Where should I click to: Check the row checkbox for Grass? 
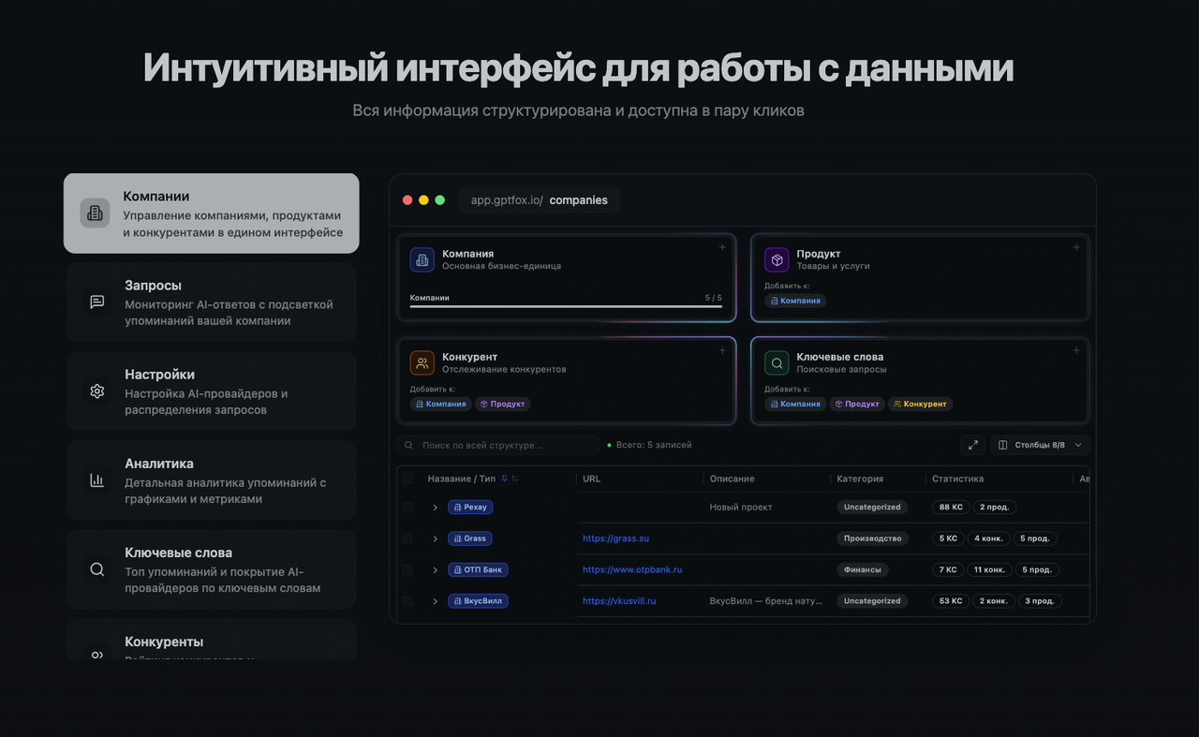coord(407,538)
